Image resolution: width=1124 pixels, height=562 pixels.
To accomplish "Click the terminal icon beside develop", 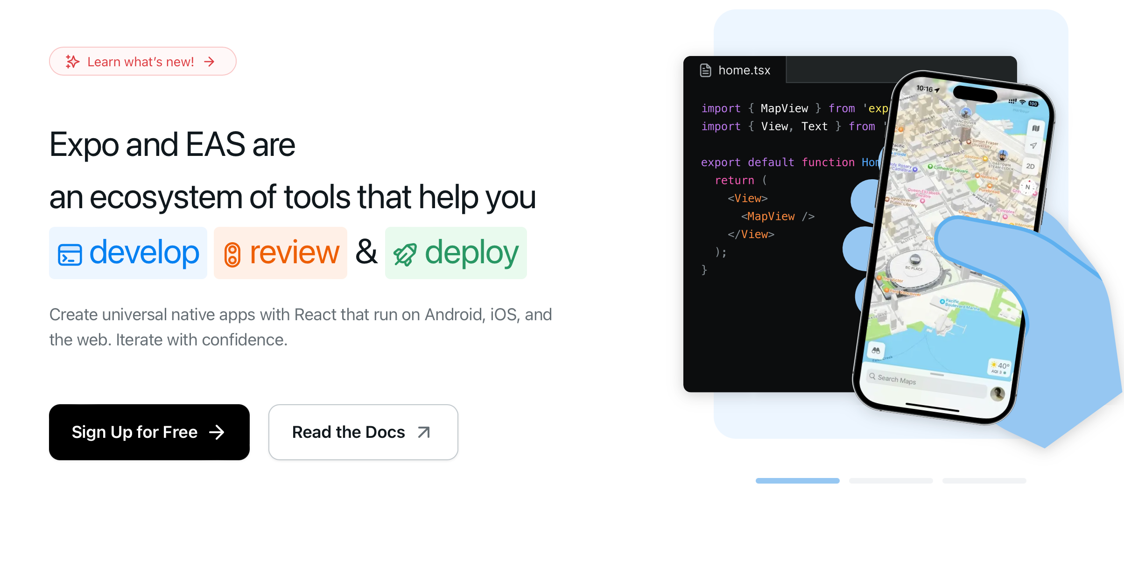I will pos(70,254).
